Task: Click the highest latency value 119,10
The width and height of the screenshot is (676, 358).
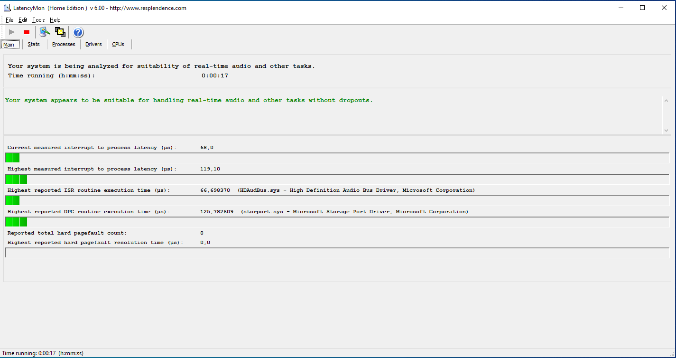Action: (x=210, y=169)
